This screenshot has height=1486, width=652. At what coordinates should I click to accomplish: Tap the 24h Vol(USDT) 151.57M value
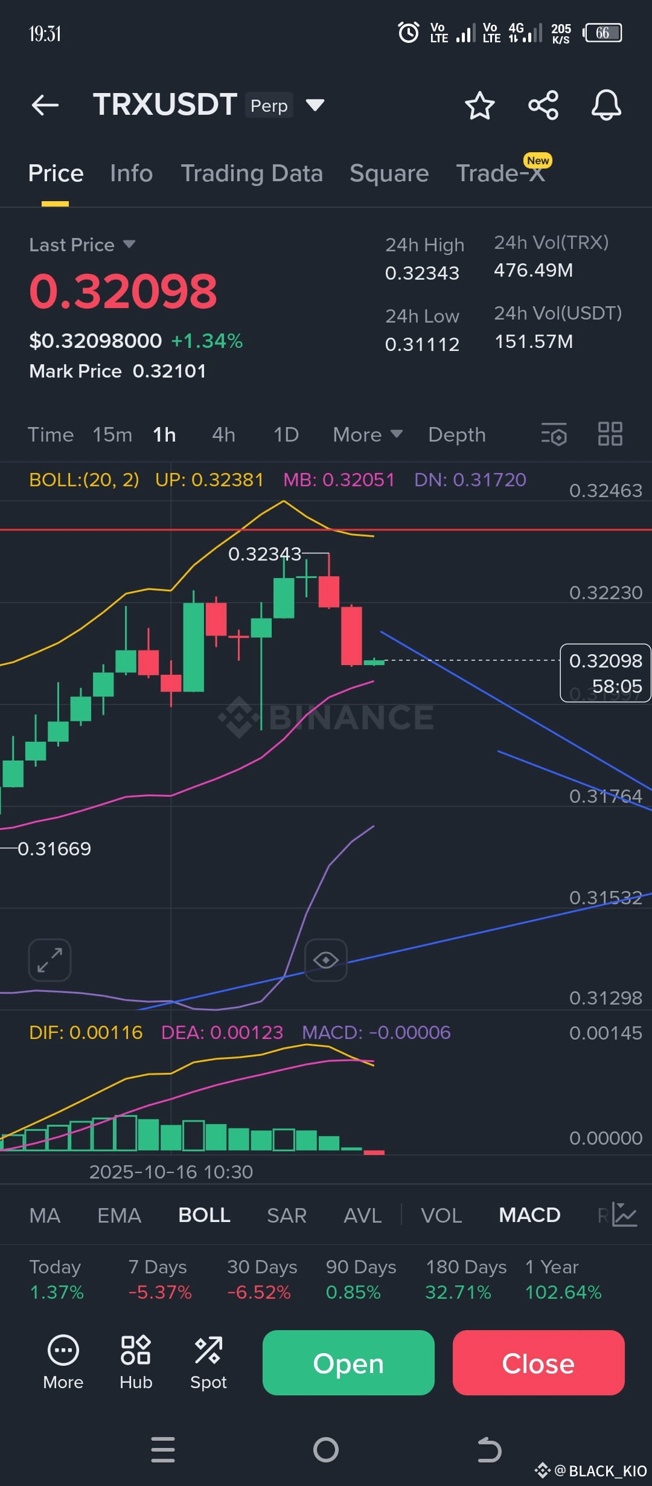(534, 341)
